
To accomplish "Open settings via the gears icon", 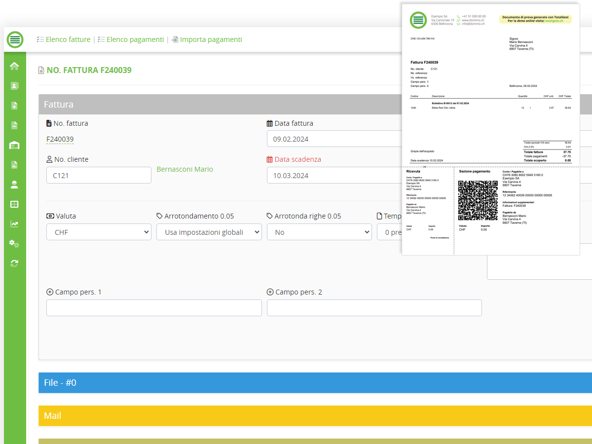I will coord(14,243).
